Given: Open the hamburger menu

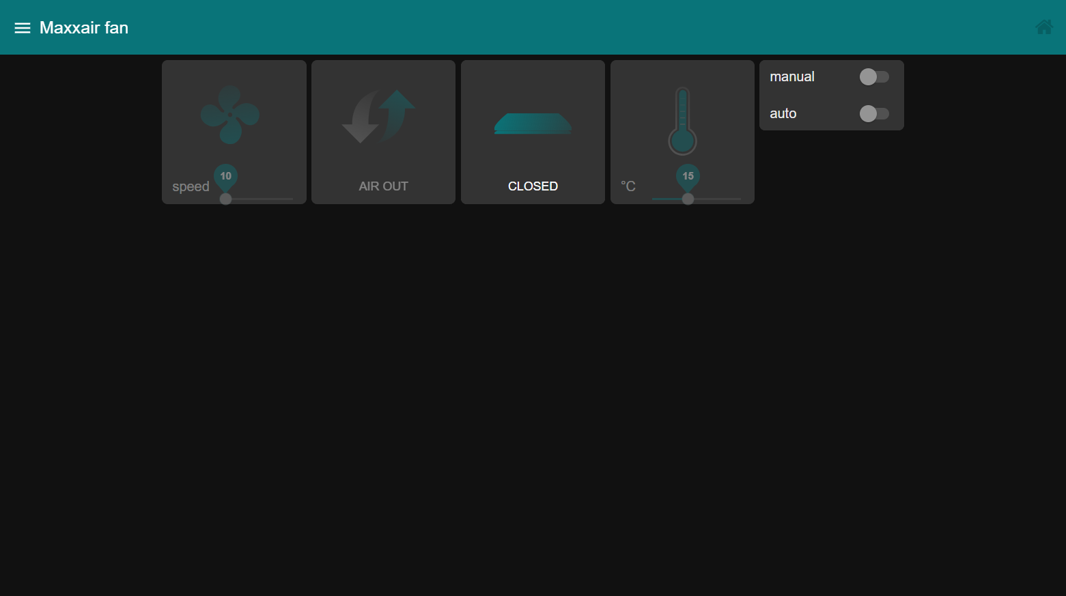Looking at the screenshot, I should point(23,28).
